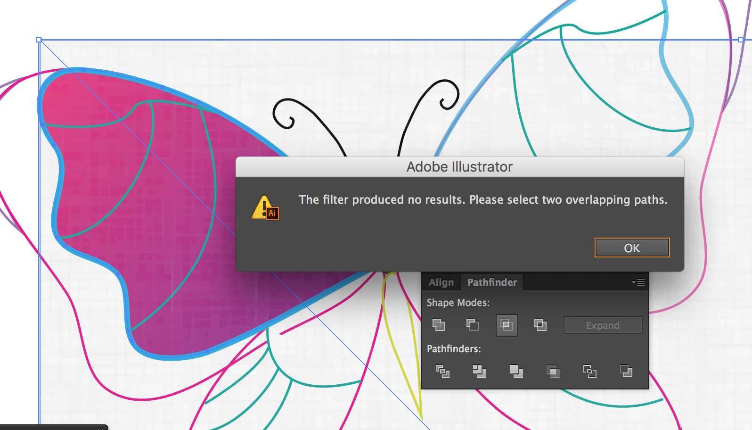Click the top-left selection bounding box handle
752x430 pixels.
coord(39,40)
